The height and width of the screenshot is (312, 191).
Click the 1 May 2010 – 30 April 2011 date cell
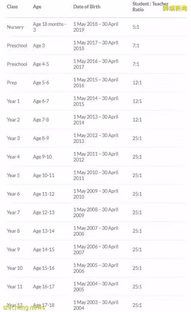pyautogui.click(x=96, y=176)
